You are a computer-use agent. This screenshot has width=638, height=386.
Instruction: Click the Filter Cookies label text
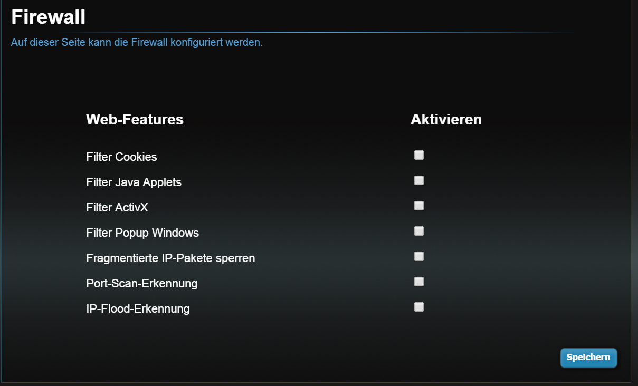click(121, 157)
